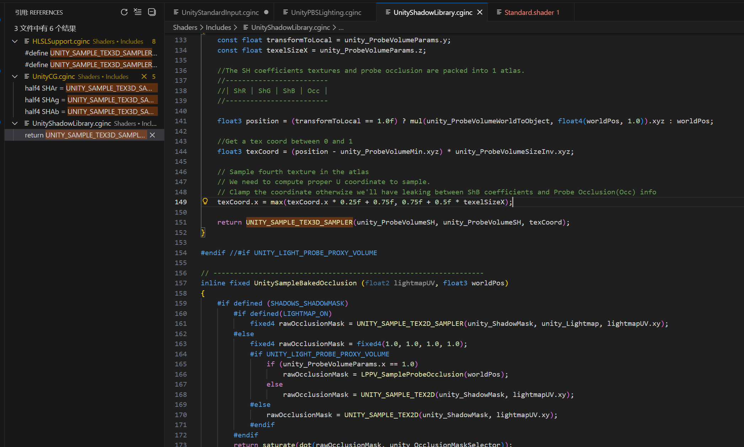Collapse the HLSLSupport.cginc results group
Viewport: 744px width, 447px height.
tap(15, 41)
